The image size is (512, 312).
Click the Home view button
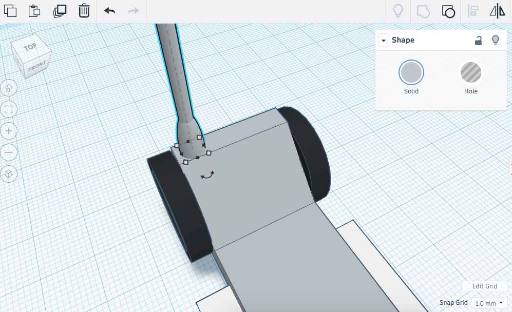point(9,88)
